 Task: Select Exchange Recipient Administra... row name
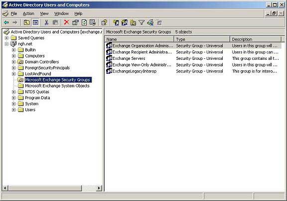click(142, 52)
